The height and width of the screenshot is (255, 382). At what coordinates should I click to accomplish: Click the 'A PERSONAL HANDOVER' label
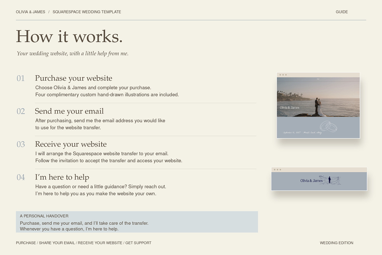point(44,216)
